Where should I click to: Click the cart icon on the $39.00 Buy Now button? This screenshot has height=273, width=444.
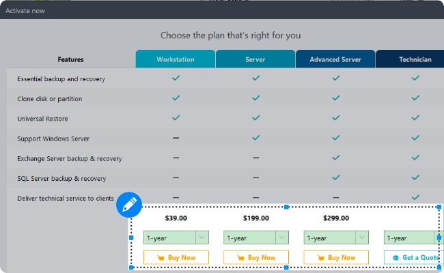click(x=161, y=258)
